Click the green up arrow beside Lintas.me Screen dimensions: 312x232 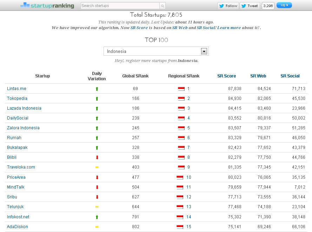pos(97,89)
